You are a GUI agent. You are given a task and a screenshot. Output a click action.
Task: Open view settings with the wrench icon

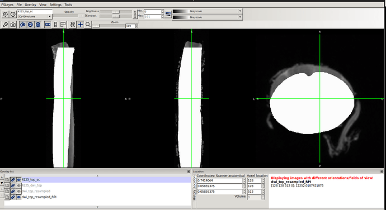pyautogui.click(x=5, y=25)
